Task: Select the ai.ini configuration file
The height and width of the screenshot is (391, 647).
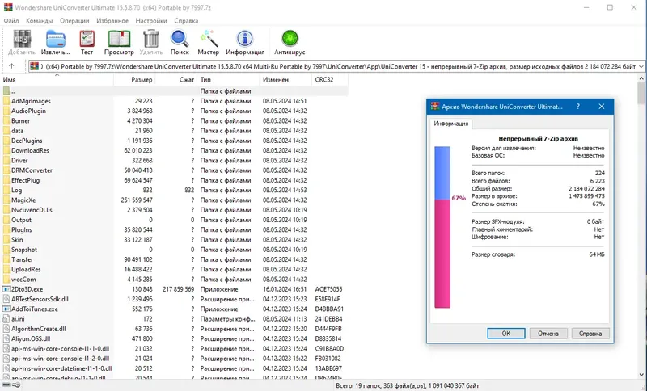Action: [18, 319]
